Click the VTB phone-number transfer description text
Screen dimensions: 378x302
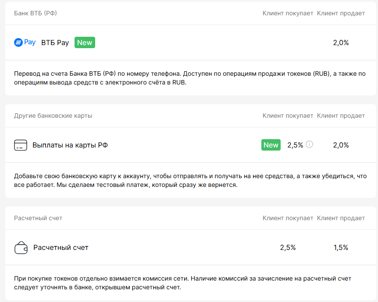[189, 79]
